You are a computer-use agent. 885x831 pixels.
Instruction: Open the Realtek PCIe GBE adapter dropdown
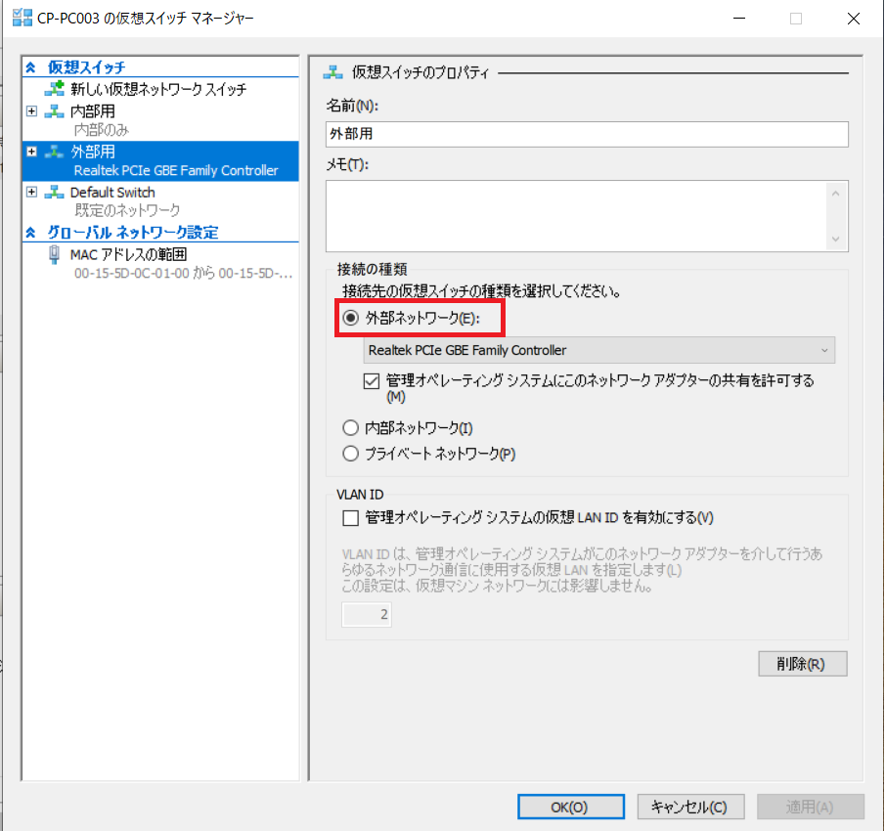point(599,350)
